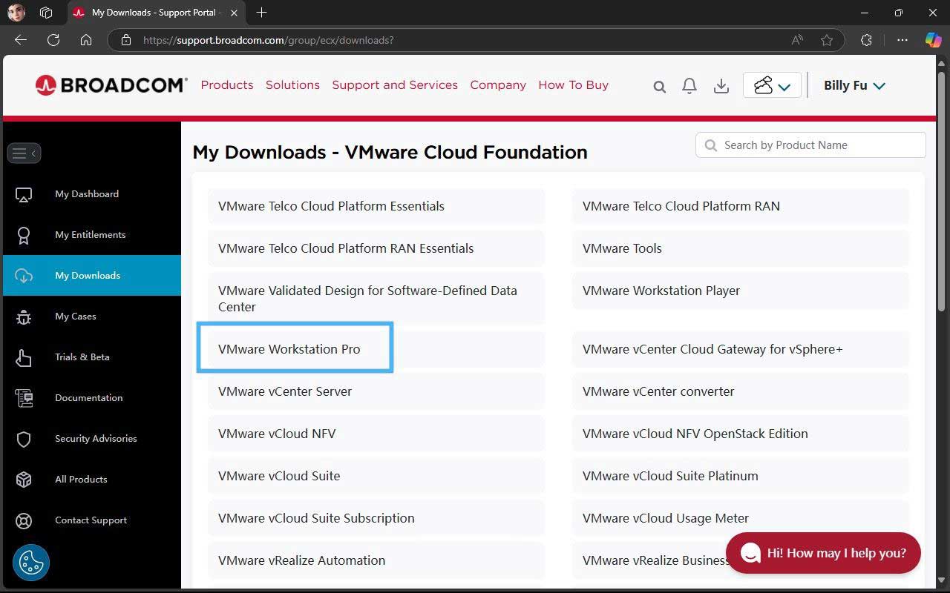Click the downloads icon in the header
This screenshot has width=950, height=593.
coord(721,85)
